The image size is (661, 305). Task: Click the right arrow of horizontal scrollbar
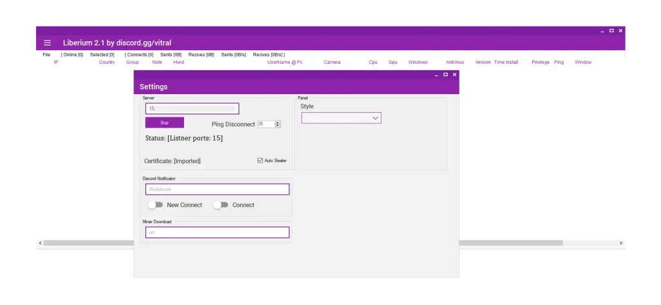click(x=621, y=243)
